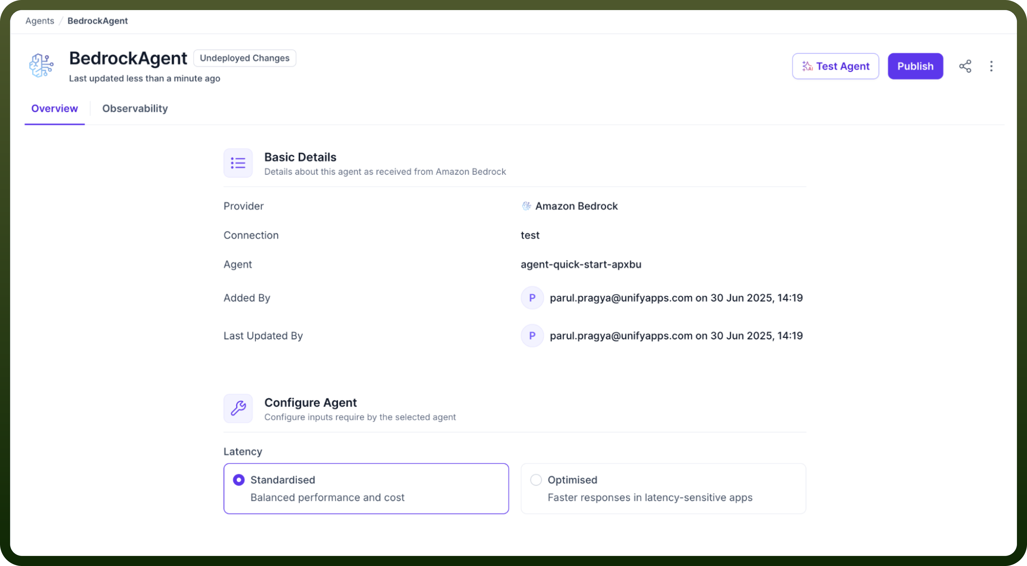Click the Added By avatar P
This screenshot has height=566, width=1027.
tap(532, 298)
